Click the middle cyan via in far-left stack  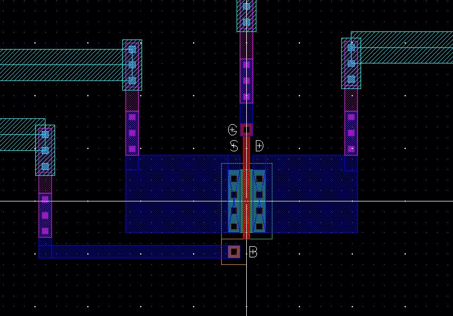point(45,150)
